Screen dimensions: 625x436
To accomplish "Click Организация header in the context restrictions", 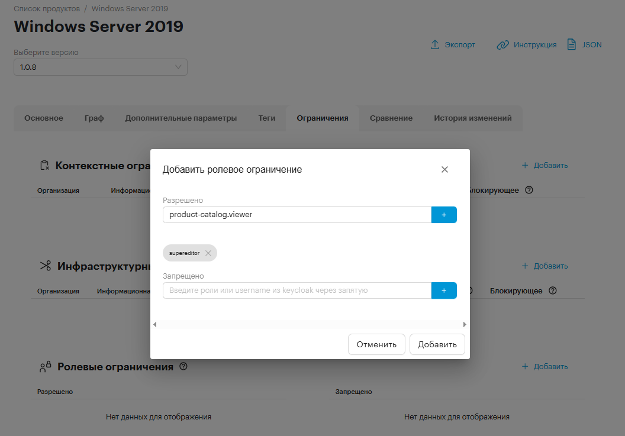I will tap(58, 190).
